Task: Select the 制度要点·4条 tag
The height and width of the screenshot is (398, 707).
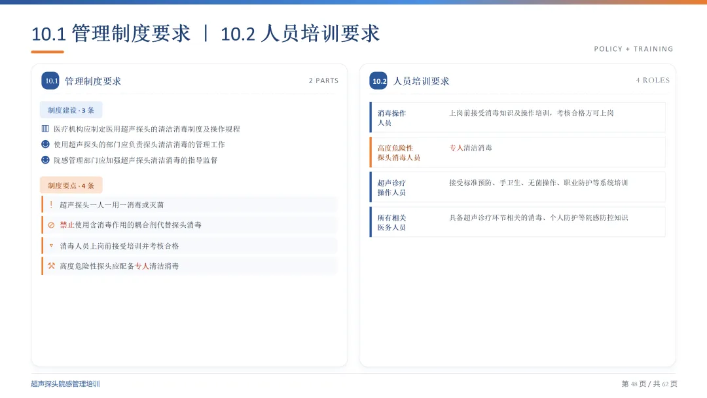Action: [x=71, y=185]
